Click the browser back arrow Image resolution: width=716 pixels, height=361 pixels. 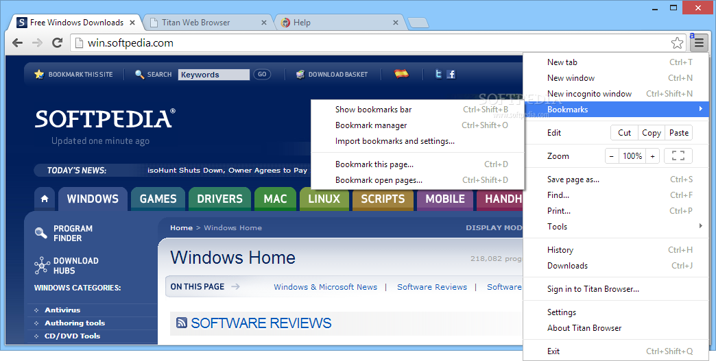pyautogui.click(x=17, y=43)
